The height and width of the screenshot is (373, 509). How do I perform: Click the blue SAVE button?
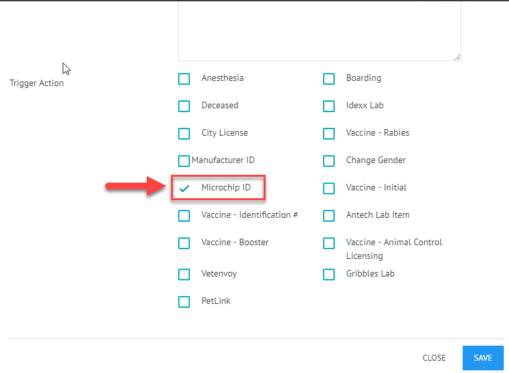pos(483,358)
